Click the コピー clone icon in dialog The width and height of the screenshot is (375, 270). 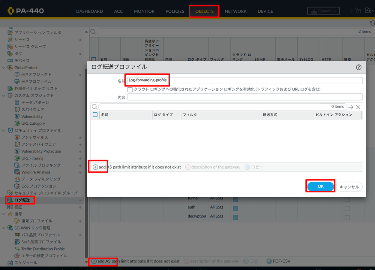click(247, 167)
